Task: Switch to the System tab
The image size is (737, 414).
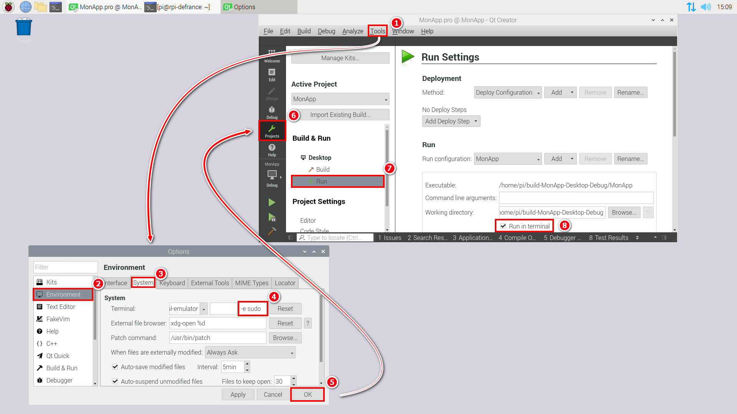Action: point(143,283)
